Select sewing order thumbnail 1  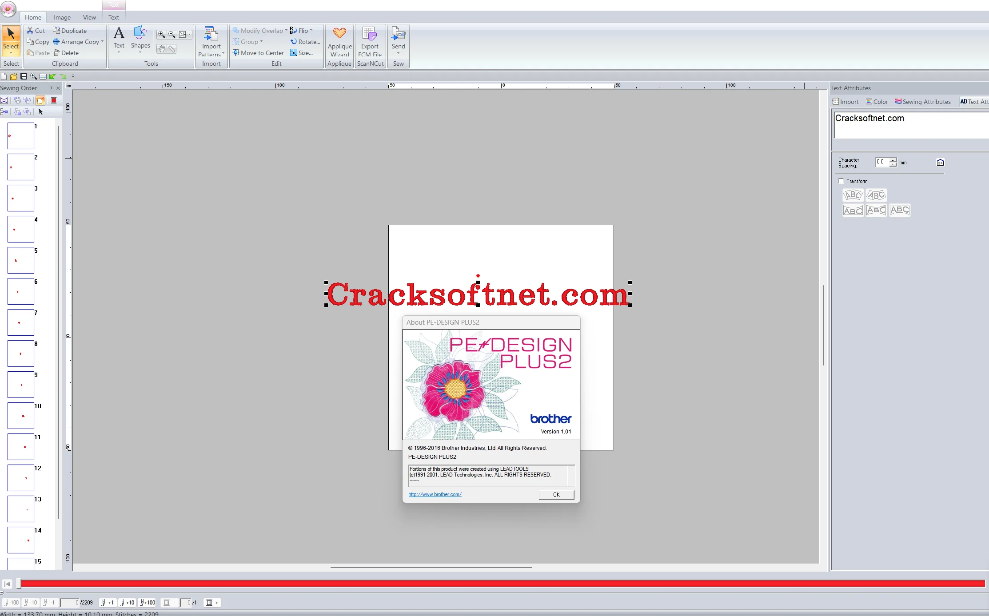pyautogui.click(x=21, y=136)
